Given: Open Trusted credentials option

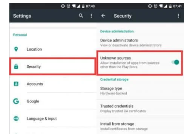Looking at the screenshot, I should (140, 108).
